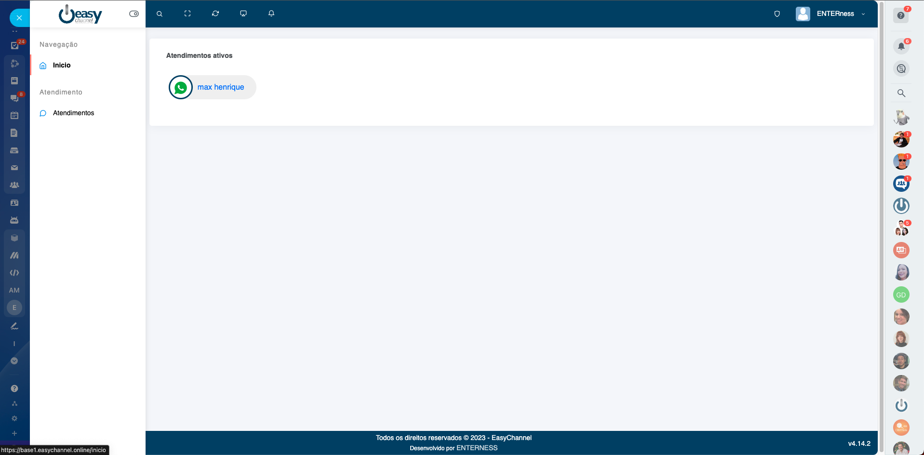Toggle the sidebar pin switch beside logo
Screen dimensions: 924x455
click(134, 14)
